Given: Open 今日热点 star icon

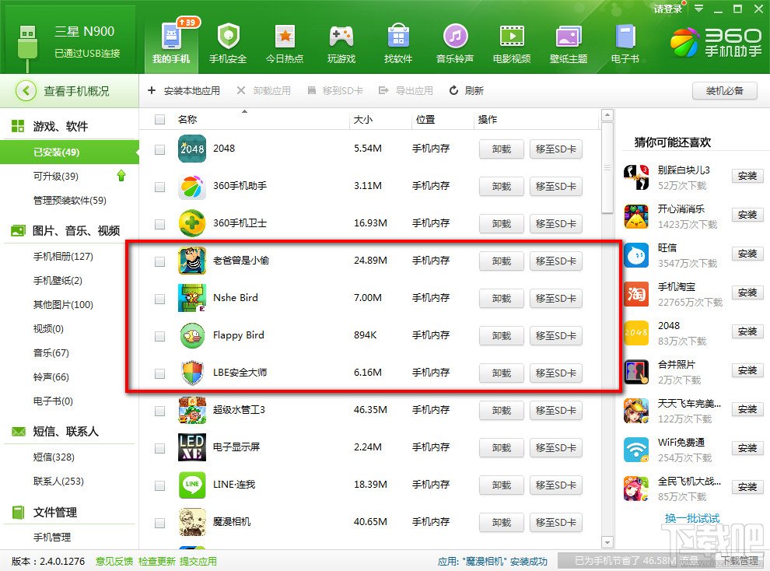Looking at the screenshot, I should coord(285,37).
